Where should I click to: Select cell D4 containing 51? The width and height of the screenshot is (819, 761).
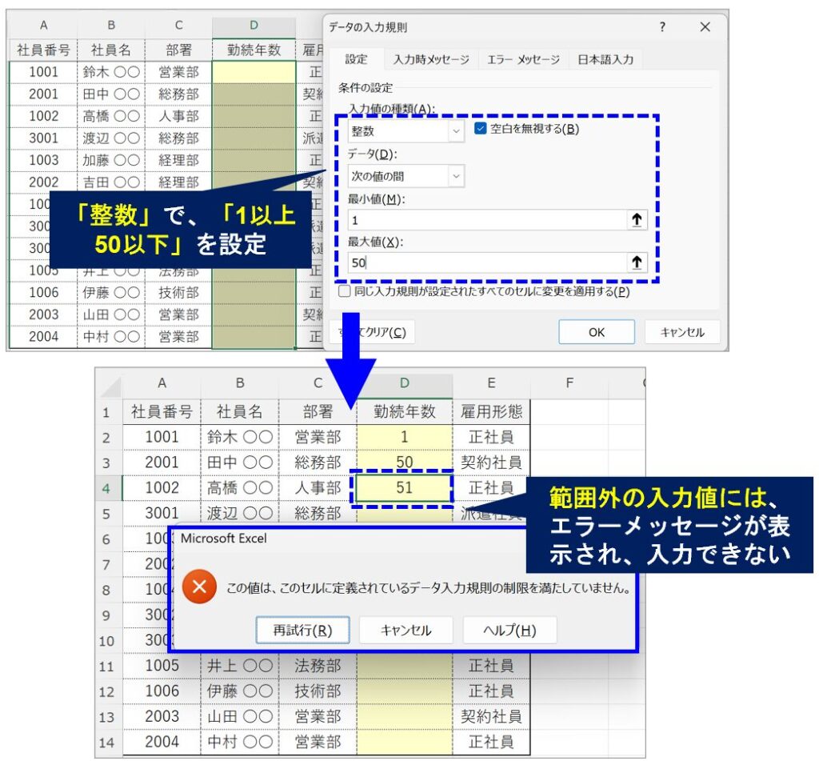pos(405,487)
